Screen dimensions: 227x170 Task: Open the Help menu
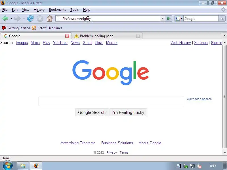coord(87,10)
